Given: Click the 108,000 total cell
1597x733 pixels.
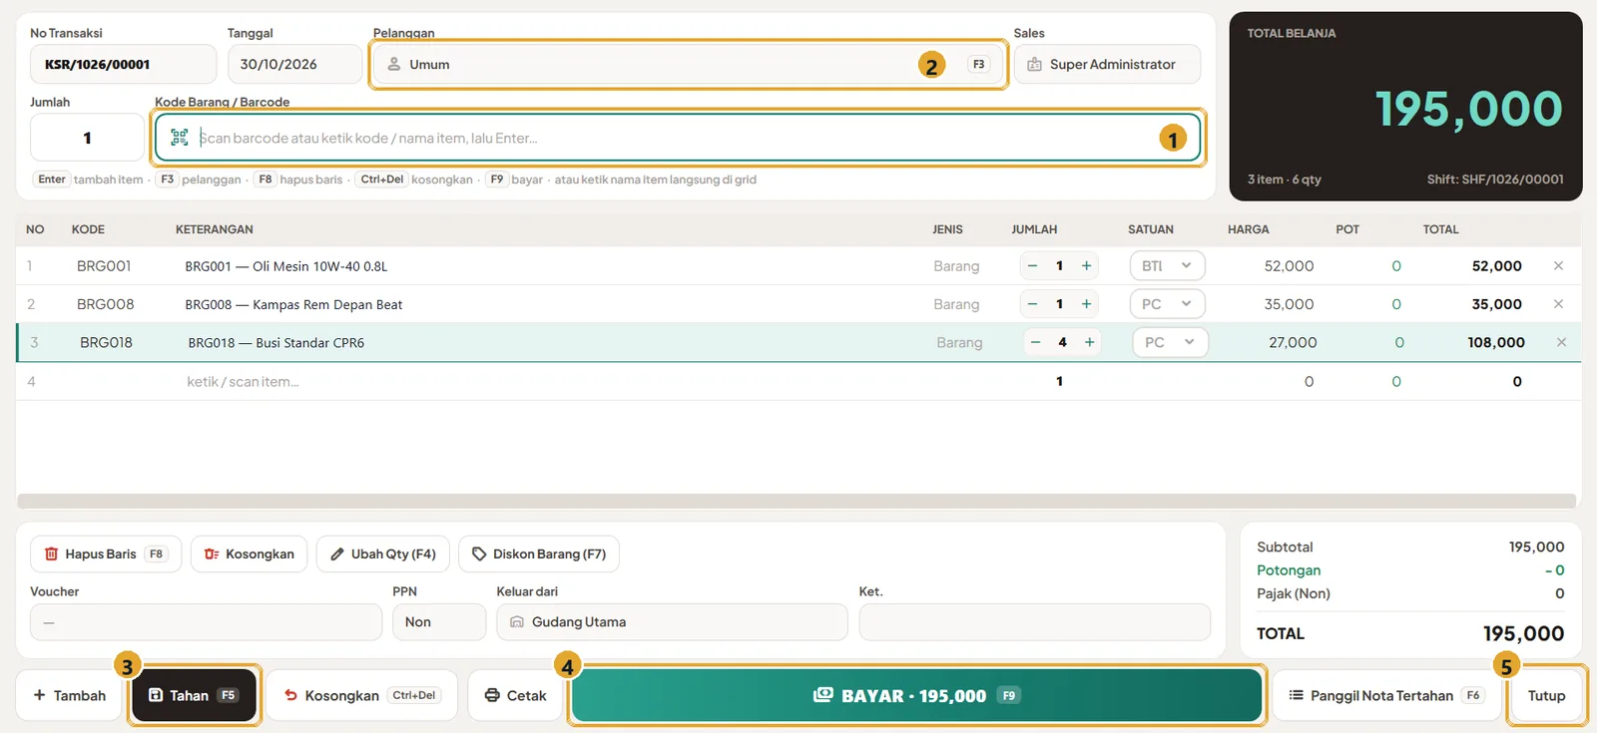Looking at the screenshot, I should (1495, 342).
